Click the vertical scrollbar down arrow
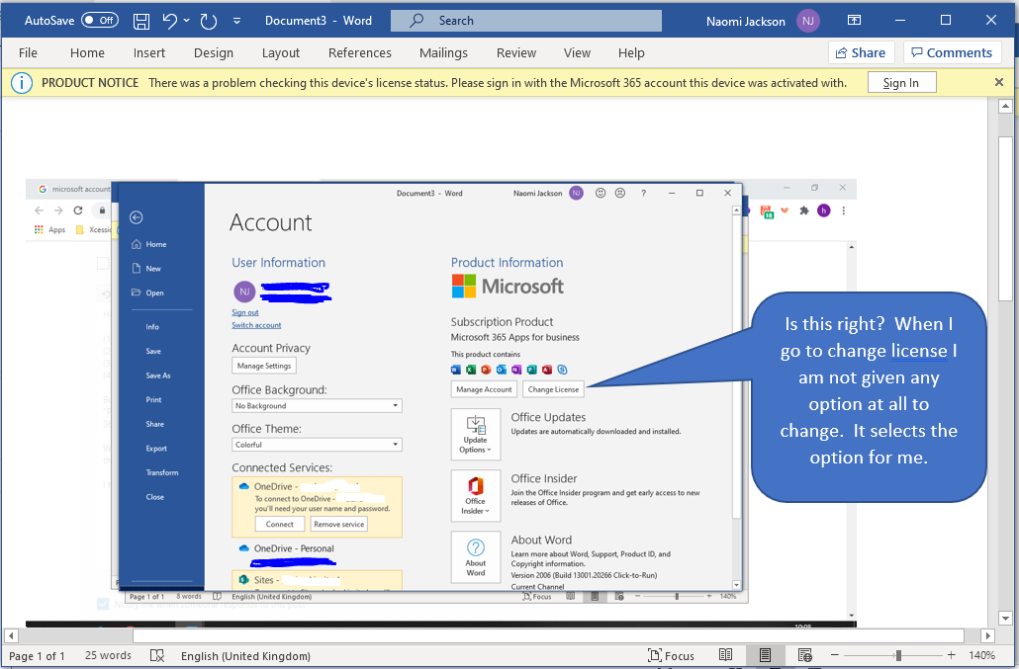The height and width of the screenshot is (669, 1019). click(x=1005, y=619)
